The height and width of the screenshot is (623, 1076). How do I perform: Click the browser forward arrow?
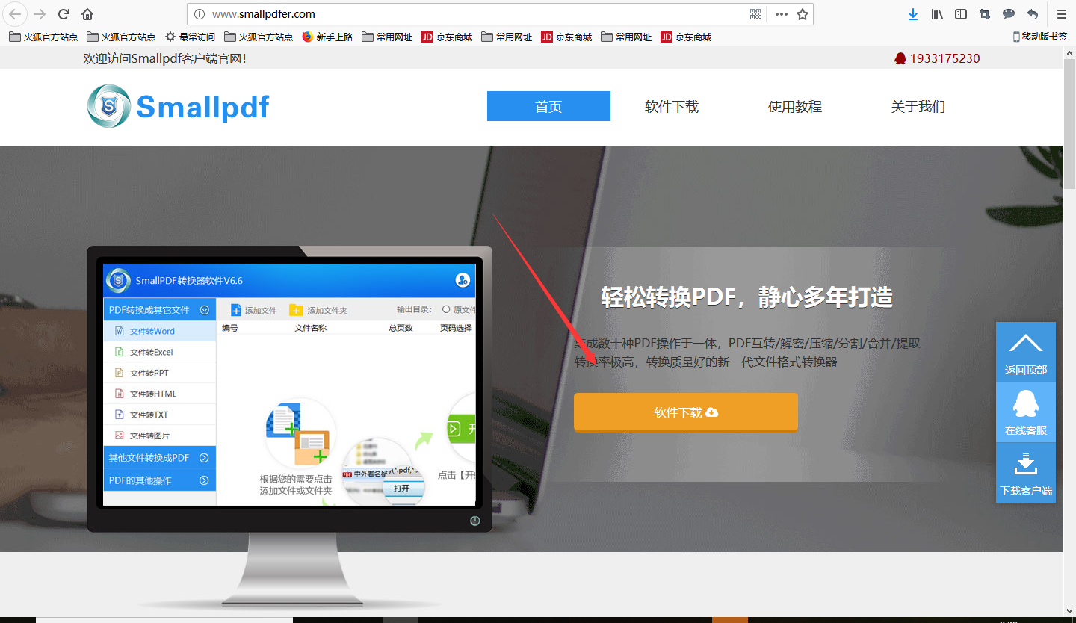coord(40,14)
